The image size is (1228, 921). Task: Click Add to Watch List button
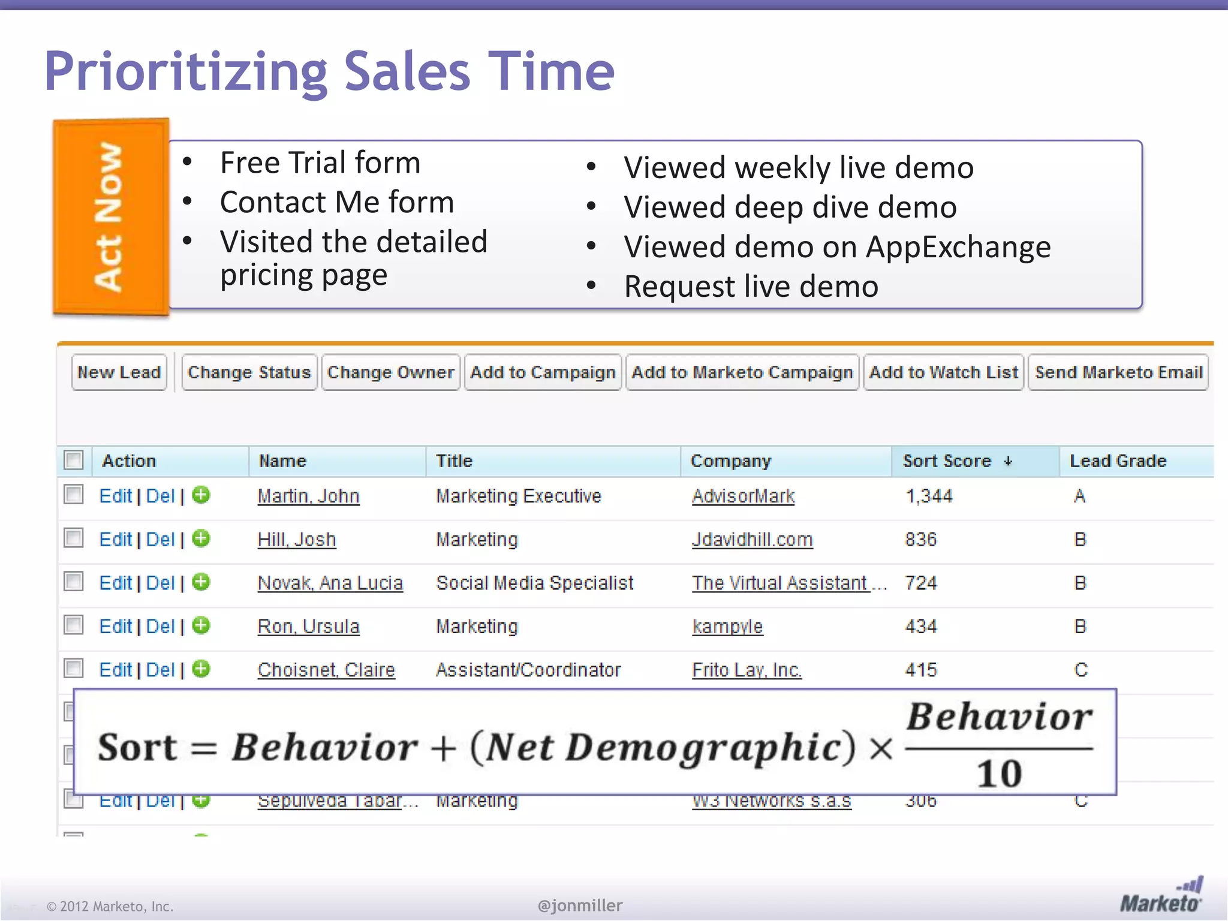[944, 372]
